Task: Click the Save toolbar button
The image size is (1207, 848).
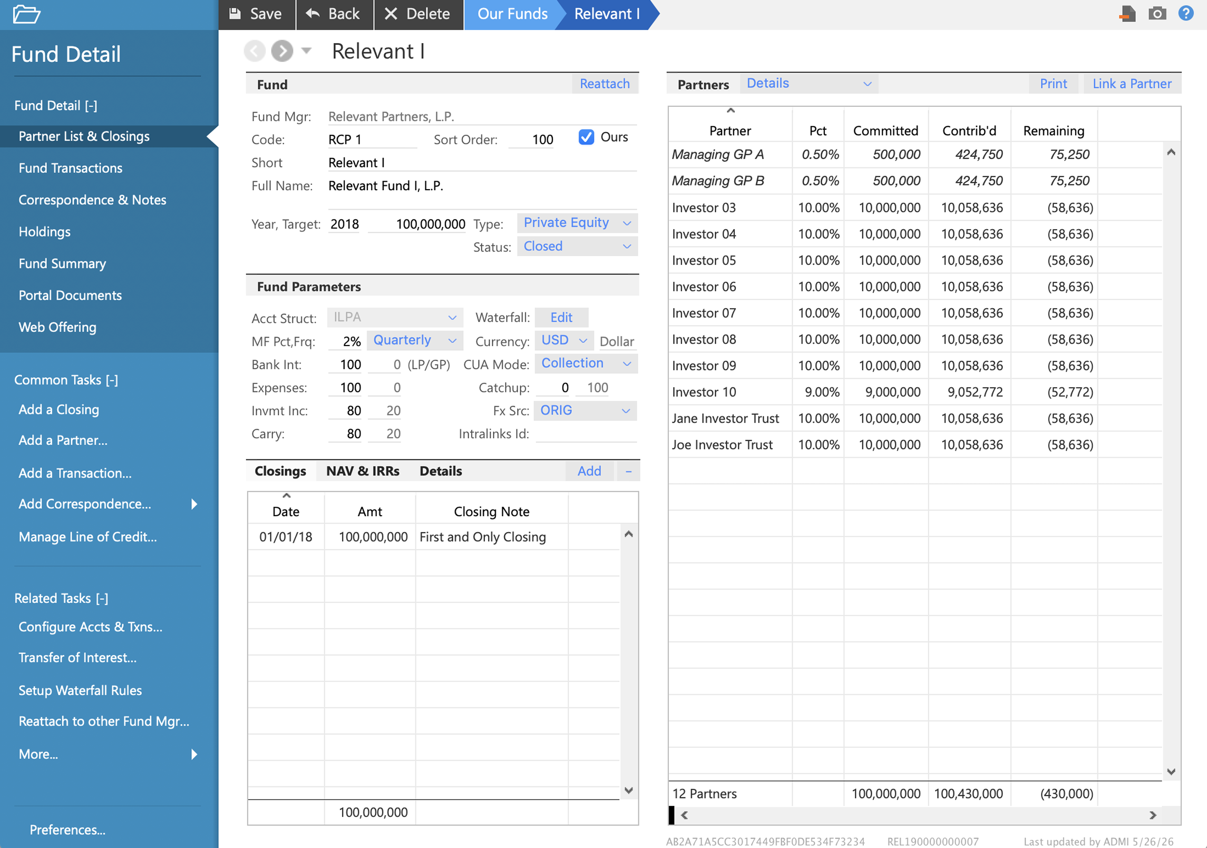Action: coord(256,14)
